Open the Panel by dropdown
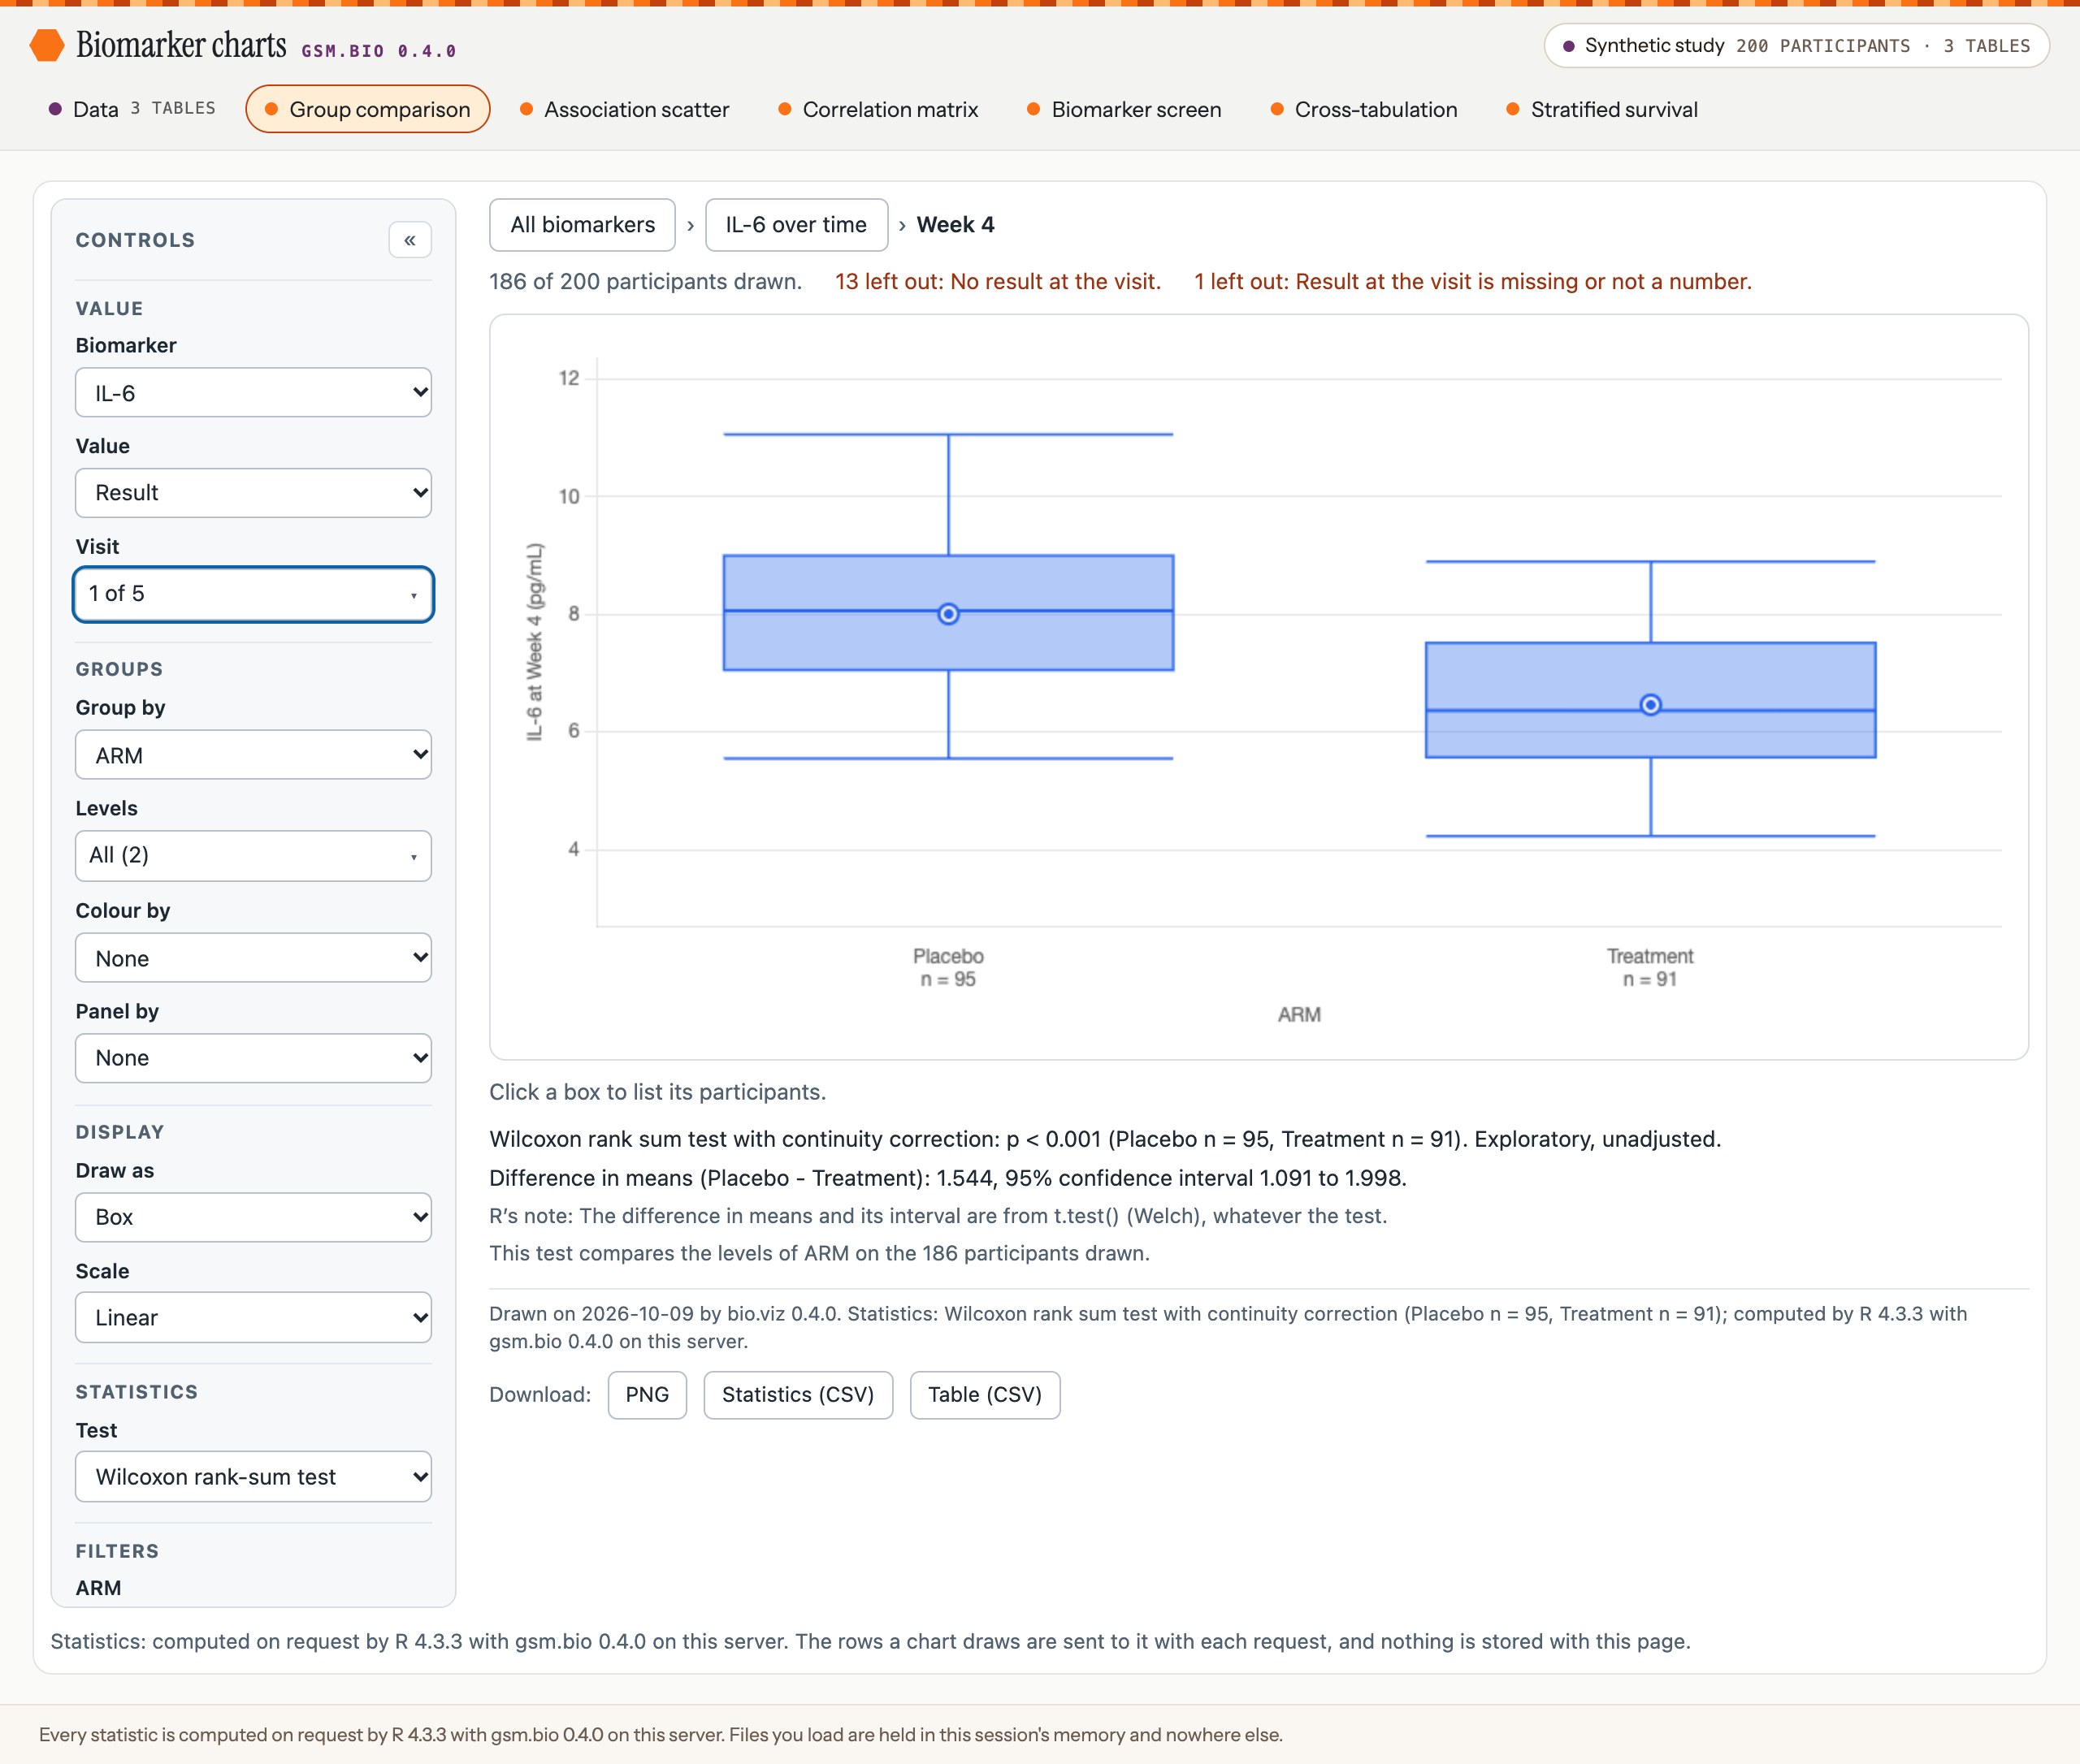 tap(253, 1058)
